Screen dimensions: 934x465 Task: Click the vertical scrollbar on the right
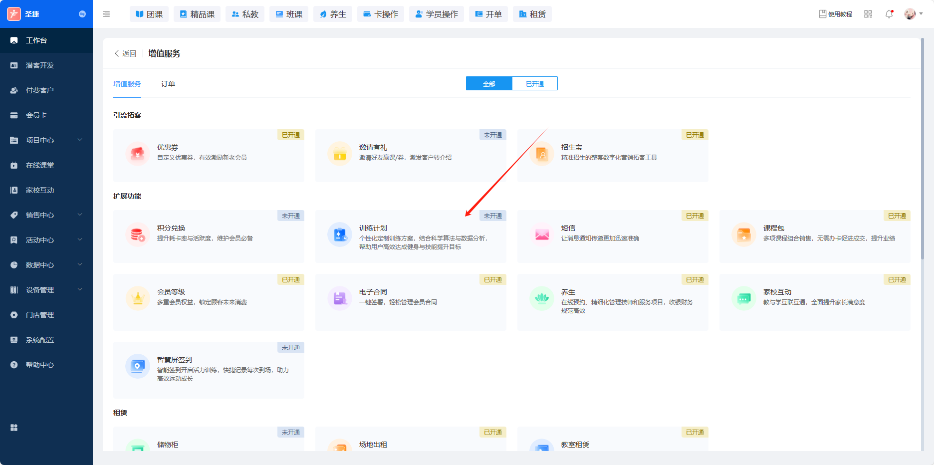923,150
